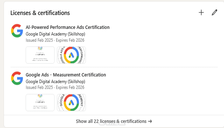Click Expires Feb 2026 text in second certification
The height and width of the screenshot is (128, 224).
[x=70, y=88]
